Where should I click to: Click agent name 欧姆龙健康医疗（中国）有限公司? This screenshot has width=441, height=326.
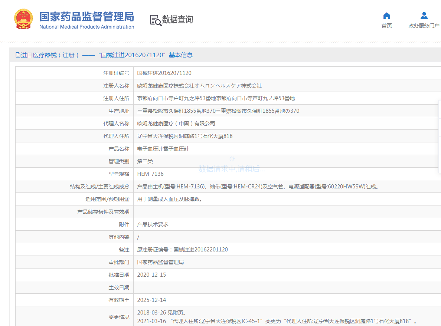176,124
